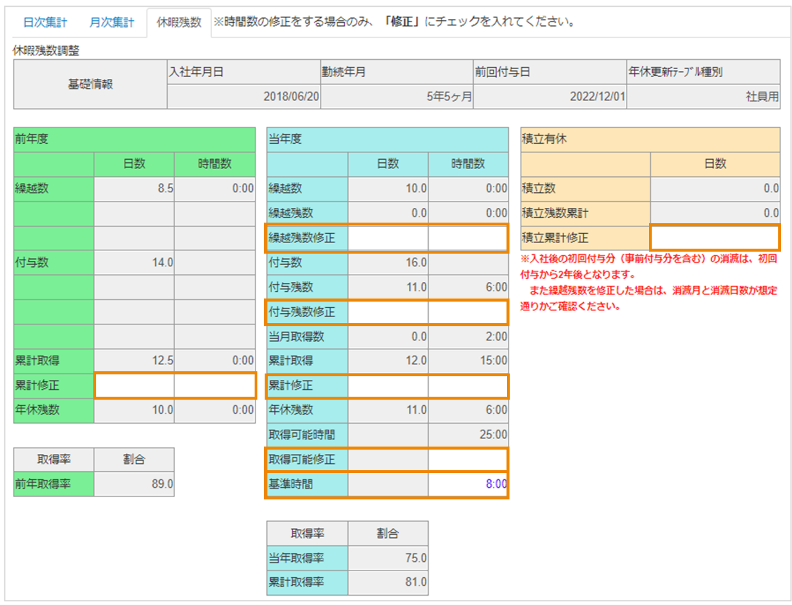Select the 積立累計修正 日数 input field
The width and height of the screenshot is (792, 605).
click(714, 238)
